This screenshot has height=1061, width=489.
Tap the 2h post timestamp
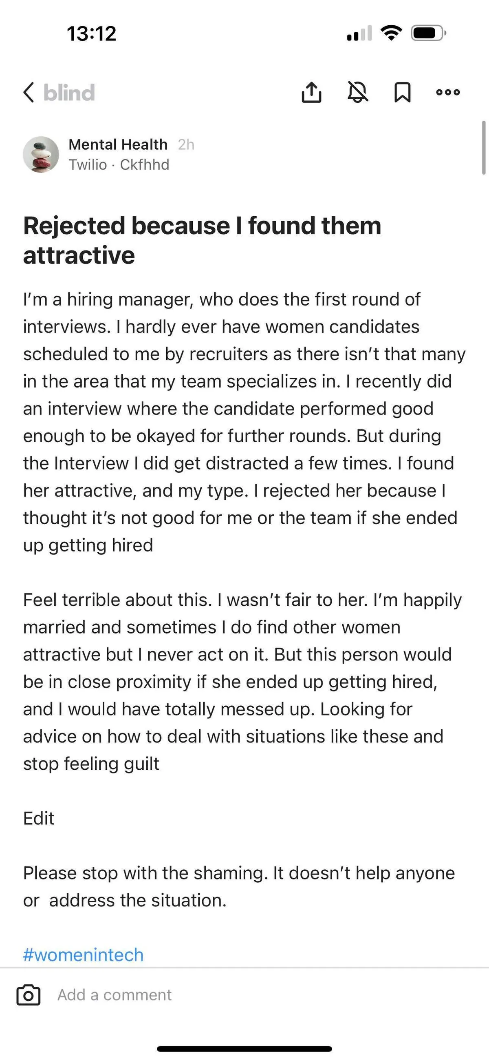(186, 144)
